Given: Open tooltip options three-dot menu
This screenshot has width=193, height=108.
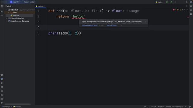Looking at the screenshot, I should coord(146,22).
